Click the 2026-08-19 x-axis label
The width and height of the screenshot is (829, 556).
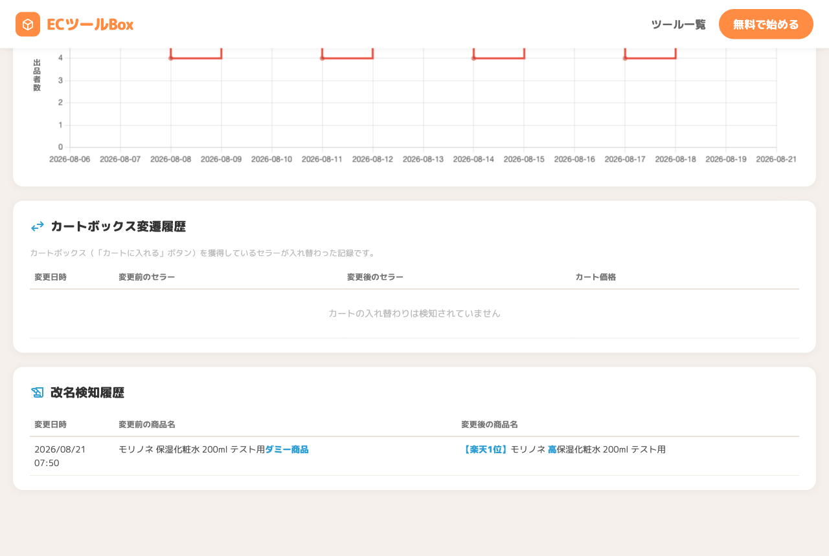(x=726, y=159)
